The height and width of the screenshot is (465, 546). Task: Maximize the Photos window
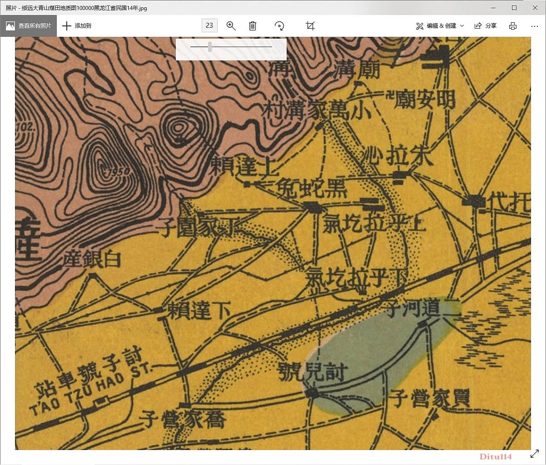[514, 8]
